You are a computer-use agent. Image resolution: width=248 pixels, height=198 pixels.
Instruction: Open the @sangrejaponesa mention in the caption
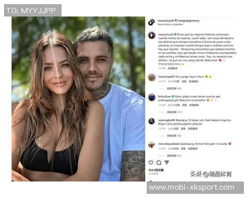click(x=169, y=64)
